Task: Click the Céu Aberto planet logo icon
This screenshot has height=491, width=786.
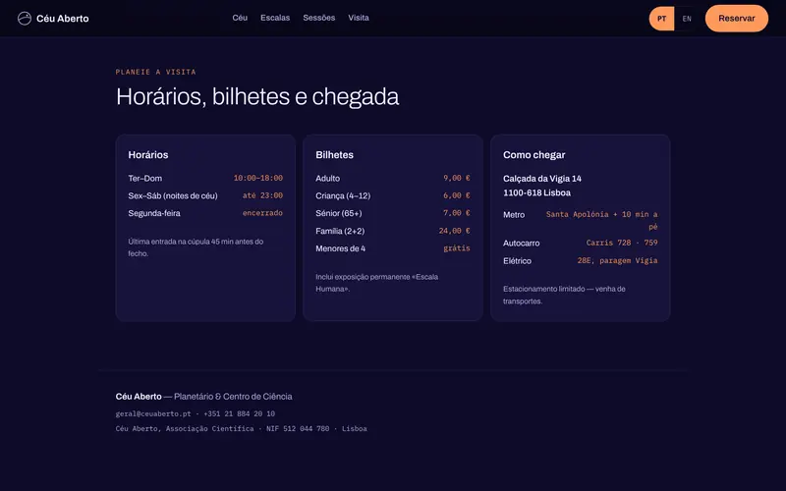Action: [24, 19]
